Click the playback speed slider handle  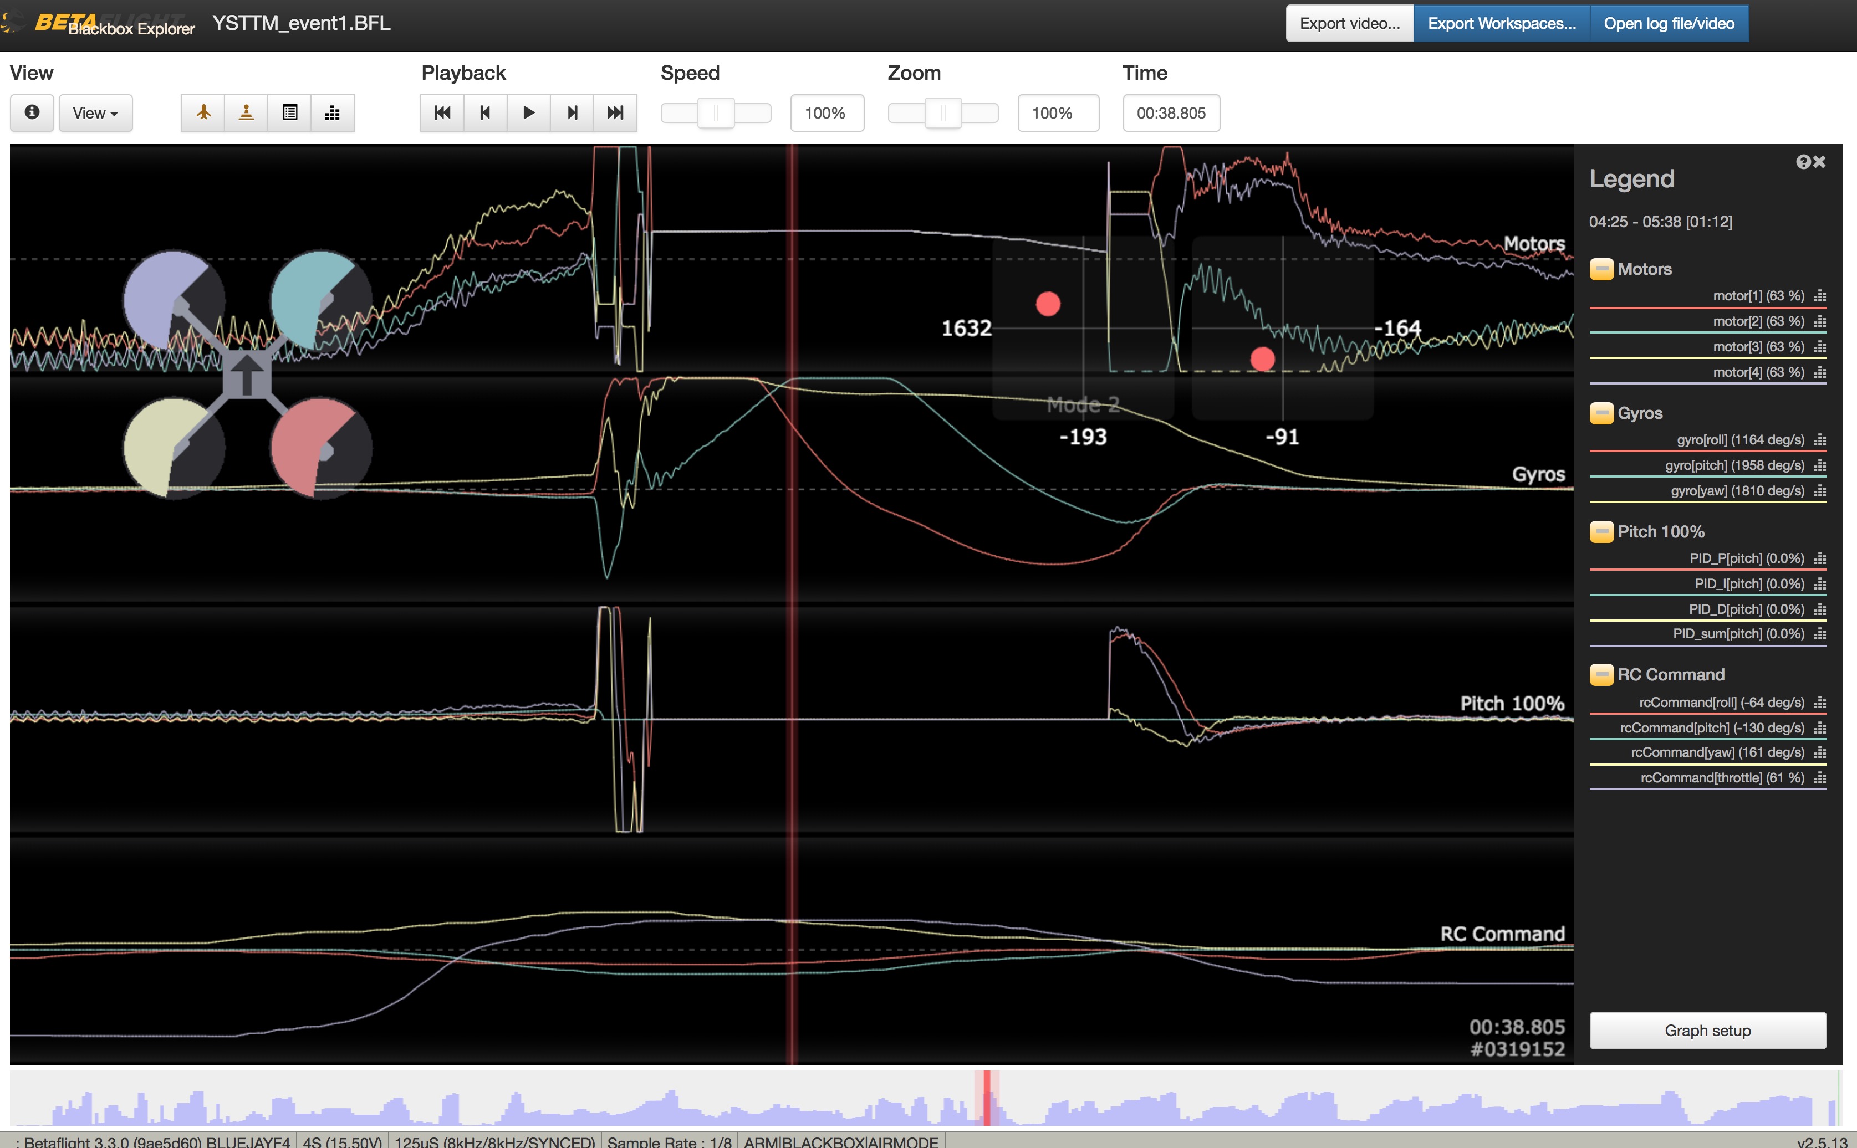coord(716,112)
